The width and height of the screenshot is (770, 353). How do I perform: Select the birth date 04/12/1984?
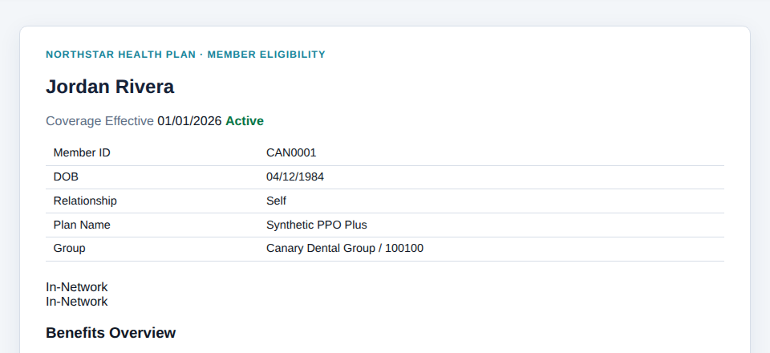coord(295,176)
